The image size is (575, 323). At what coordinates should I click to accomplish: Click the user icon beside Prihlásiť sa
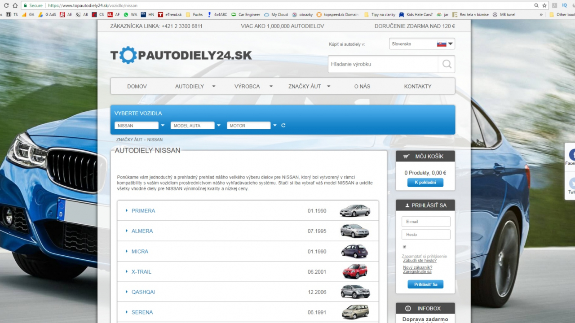407,205
